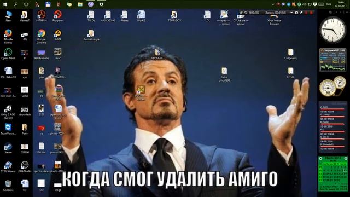The height and width of the screenshot is (197, 350).
Task: Open TeamViewer desktop shortcut
Action: pyautogui.click(x=8, y=129)
